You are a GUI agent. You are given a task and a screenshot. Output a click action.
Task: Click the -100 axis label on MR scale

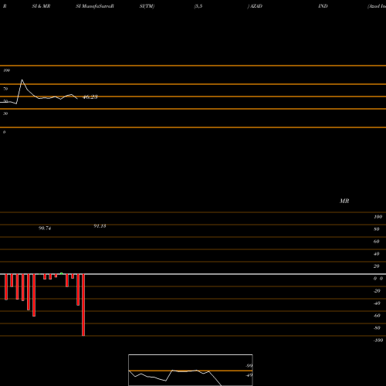click(378, 340)
